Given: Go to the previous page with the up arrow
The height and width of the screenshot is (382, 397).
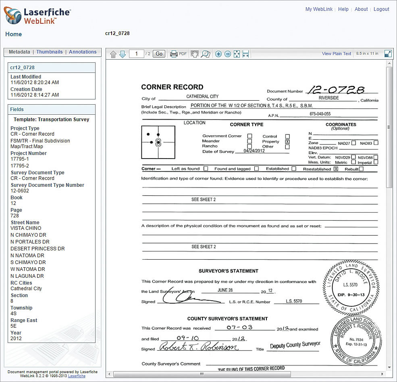Looking at the screenshot, I should 113,54.
